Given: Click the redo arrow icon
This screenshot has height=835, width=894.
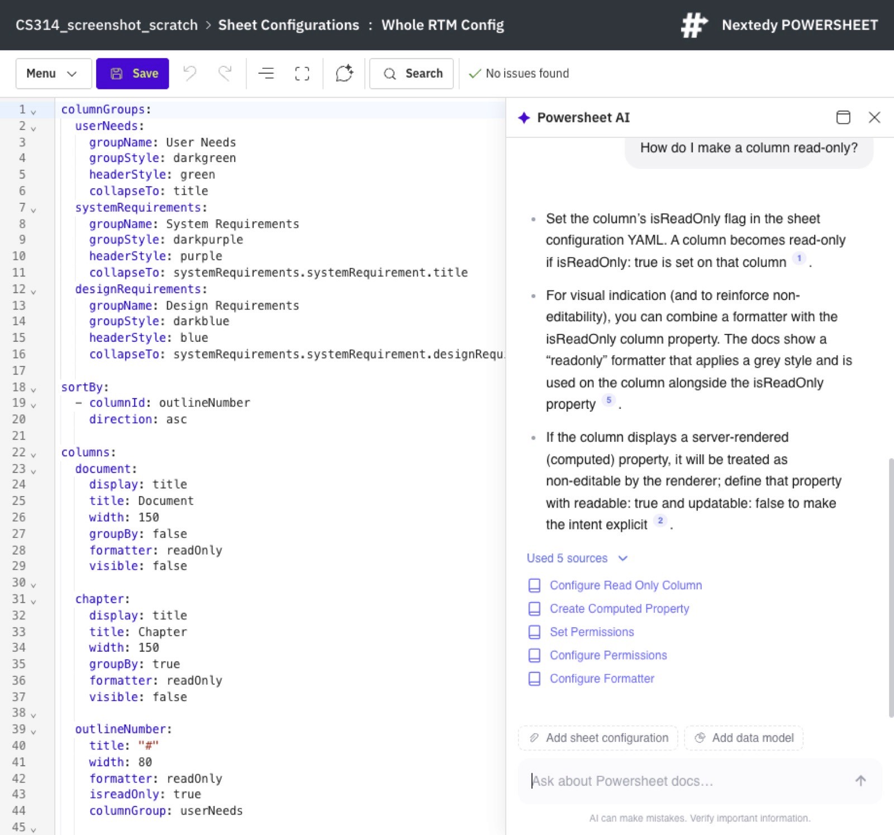Looking at the screenshot, I should [225, 73].
